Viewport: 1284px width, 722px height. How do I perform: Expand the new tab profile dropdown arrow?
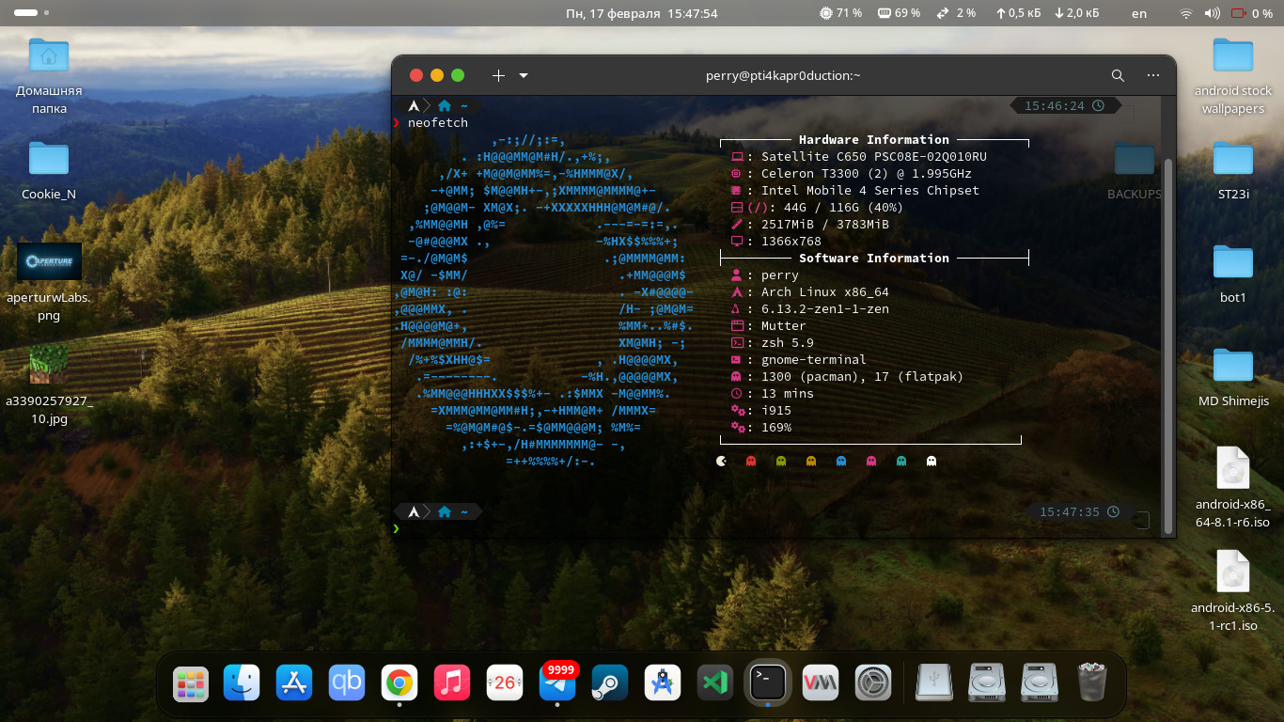point(524,76)
